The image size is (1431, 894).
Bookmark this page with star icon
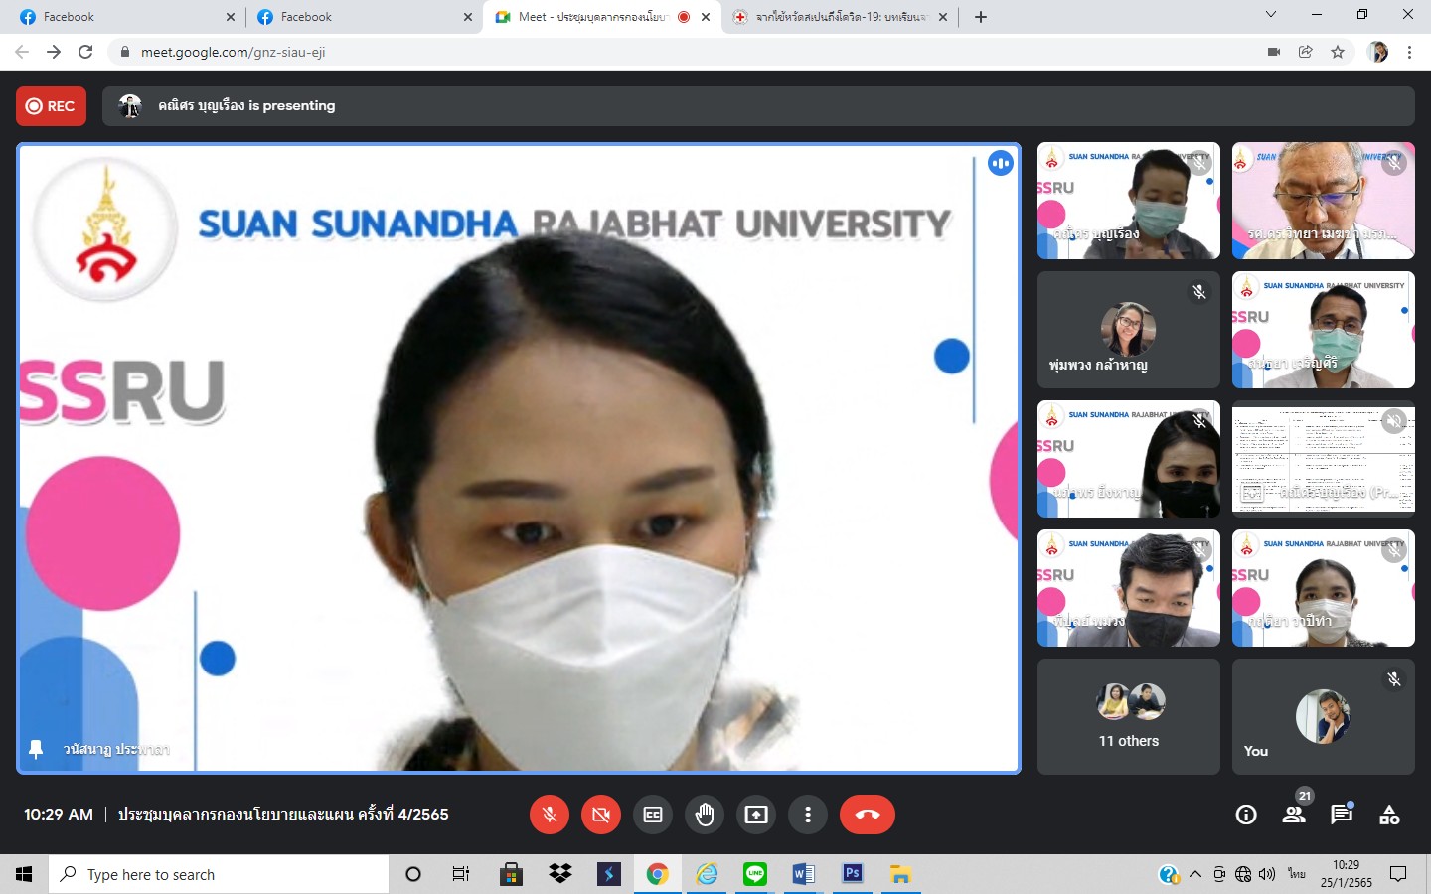coord(1338,52)
